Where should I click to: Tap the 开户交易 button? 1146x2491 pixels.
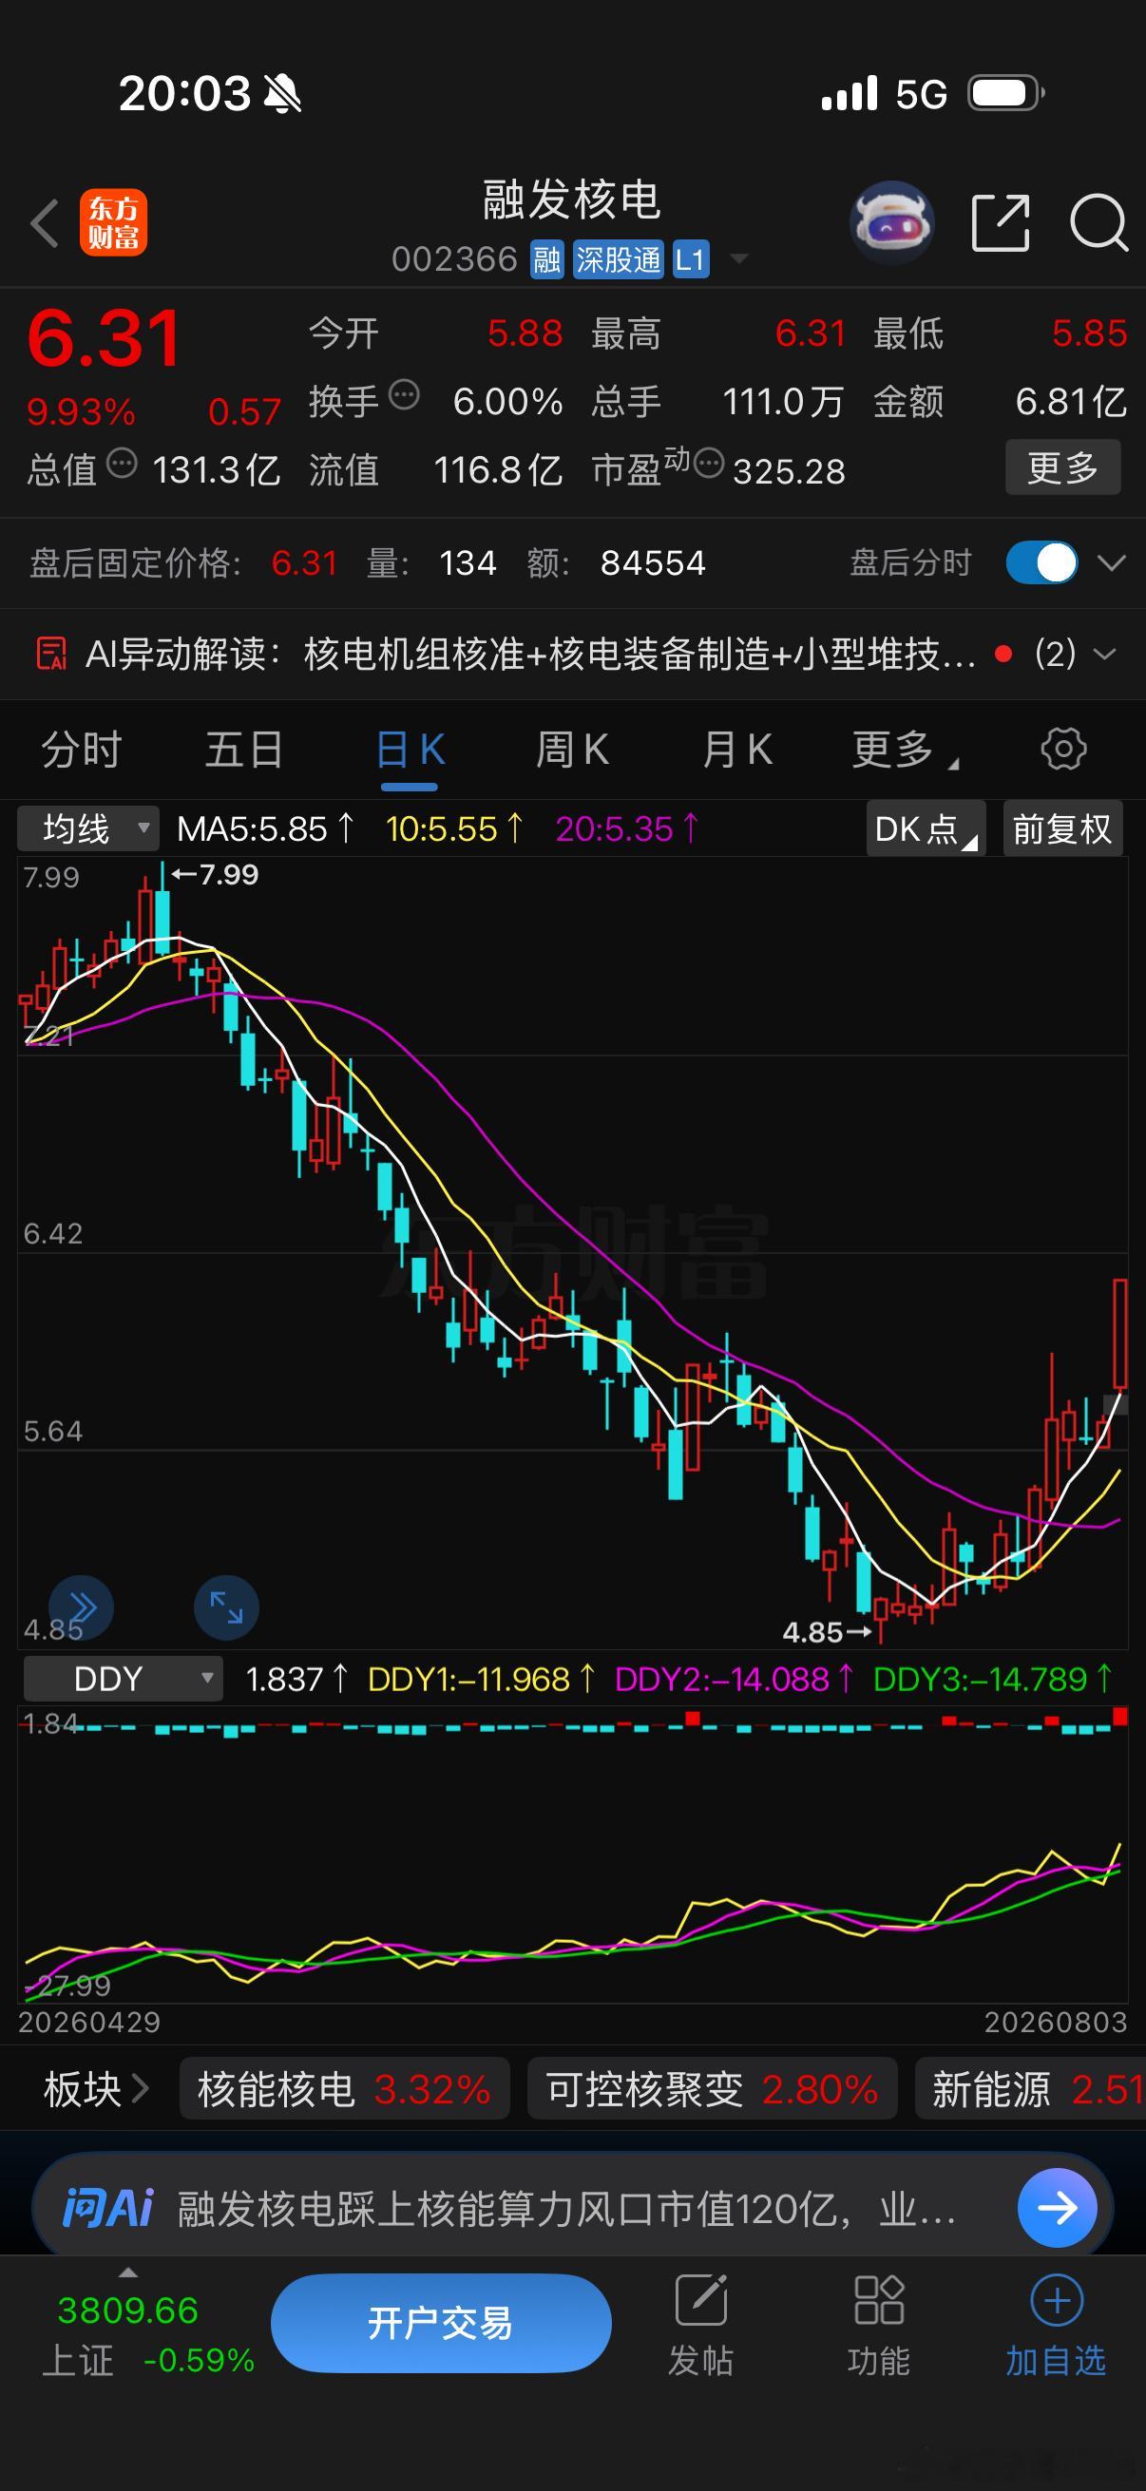pos(441,2323)
